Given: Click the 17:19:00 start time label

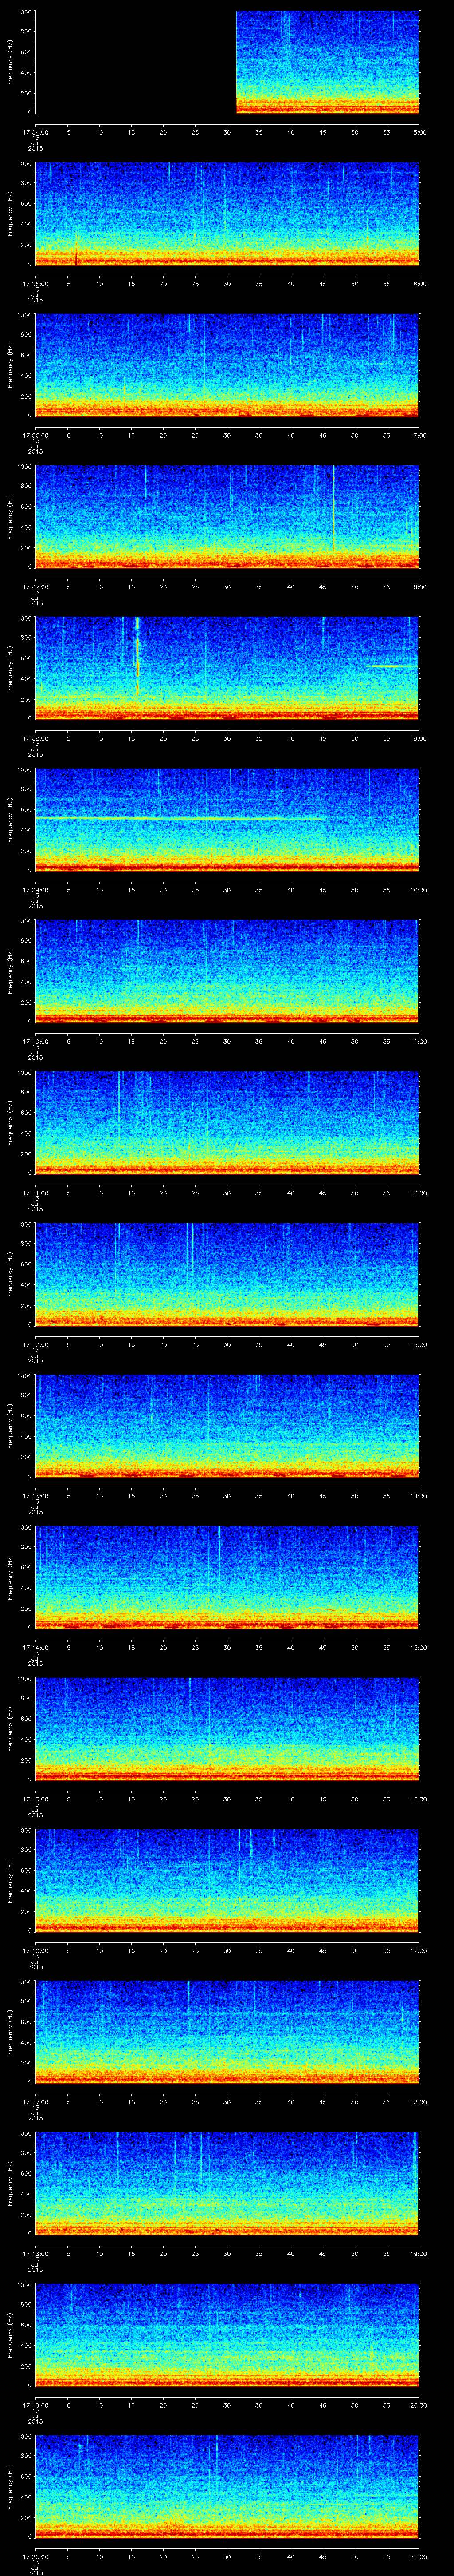Looking at the screenshot, I should pyautogui.click(x=35, y=2405).
